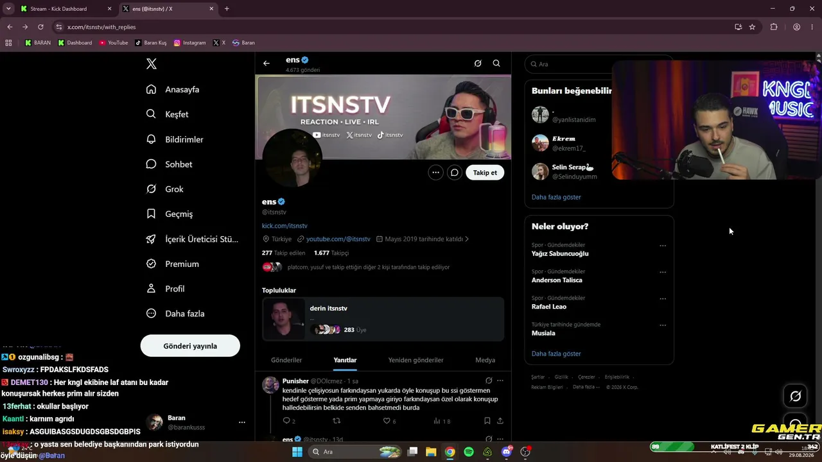The width and height of the screenshot is (822, 462).
Task: Open the kick.com/itsnstv link
Action: [x=284, y=226]
